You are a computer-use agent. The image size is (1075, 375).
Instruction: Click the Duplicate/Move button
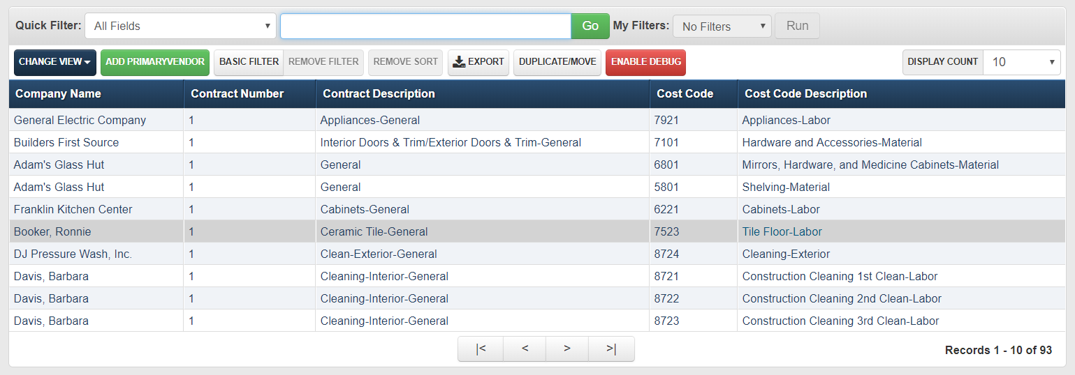coord(557,62)
